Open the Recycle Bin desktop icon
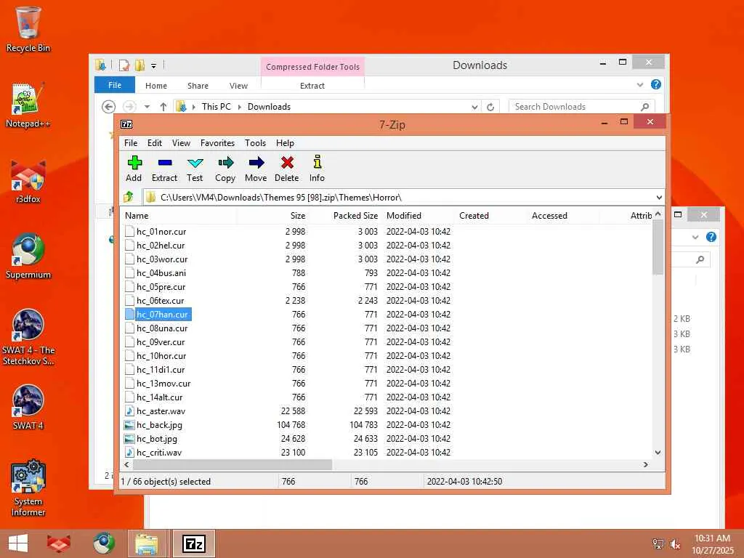 click(28, 29)
